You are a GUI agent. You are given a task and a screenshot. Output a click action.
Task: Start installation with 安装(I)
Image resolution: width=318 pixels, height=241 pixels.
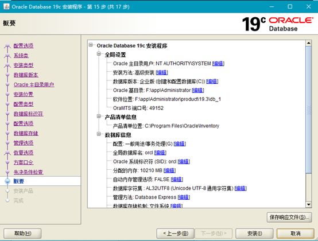point(254,234)
